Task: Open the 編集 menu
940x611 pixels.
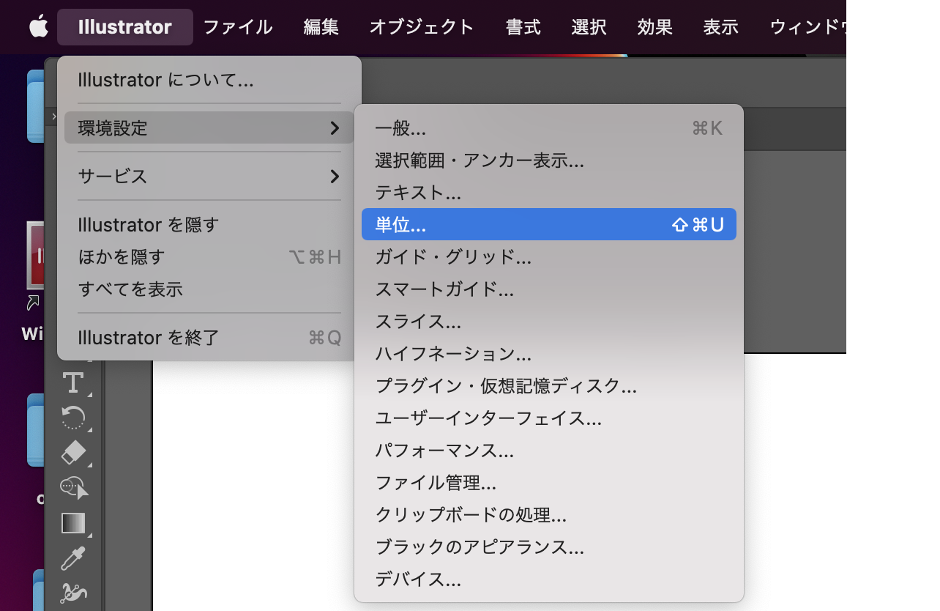Action: [x=321, y=27]
